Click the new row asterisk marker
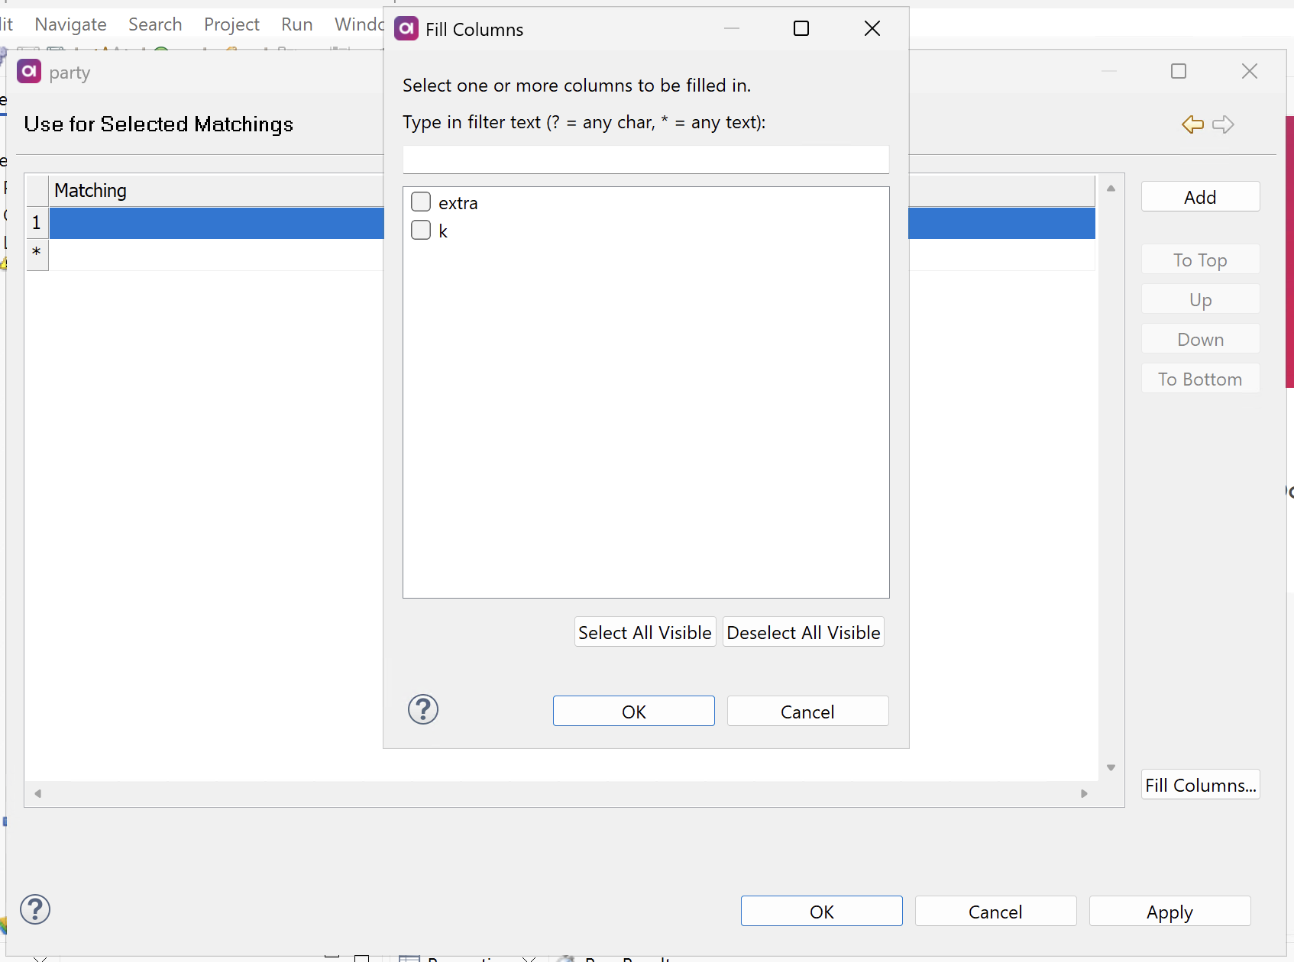 pyautogui.click(x=37, y=253)
